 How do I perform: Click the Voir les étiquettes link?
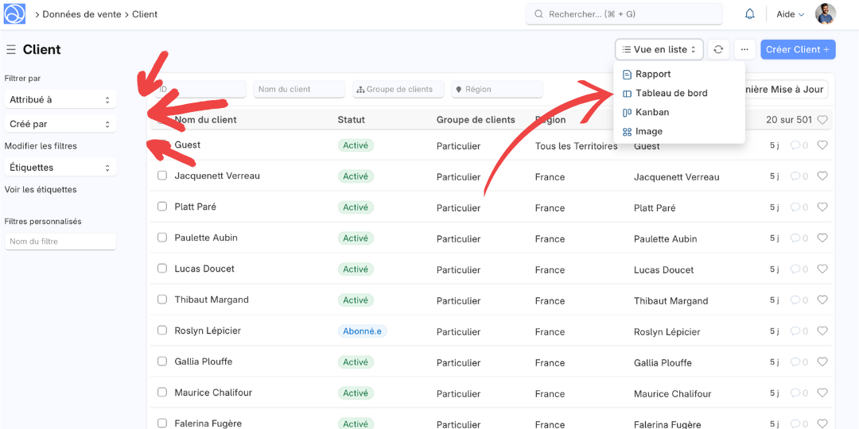point(41,190)
